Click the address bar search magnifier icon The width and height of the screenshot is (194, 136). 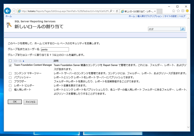click(x=111, y=11)
